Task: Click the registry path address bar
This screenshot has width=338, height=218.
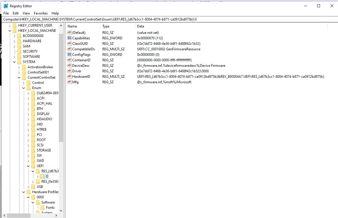Action: (x=170, y=19)
